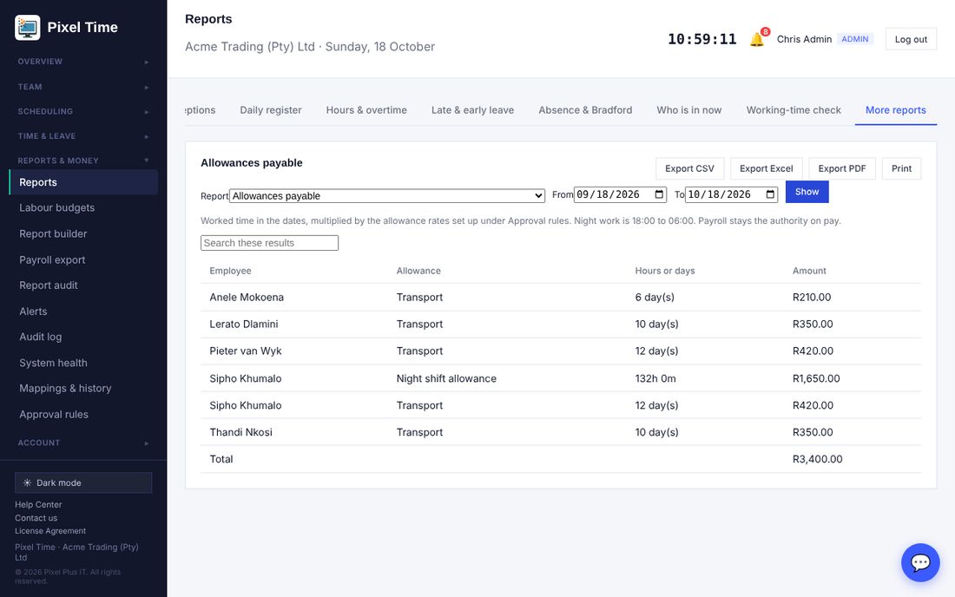The height and width of the screenshot is (597, 955).
Task: Open the notifications bell
Action: 757,40
